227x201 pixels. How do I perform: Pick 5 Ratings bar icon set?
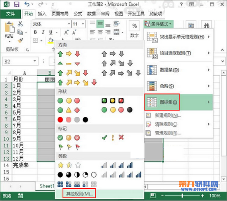[x=121, y=174]
